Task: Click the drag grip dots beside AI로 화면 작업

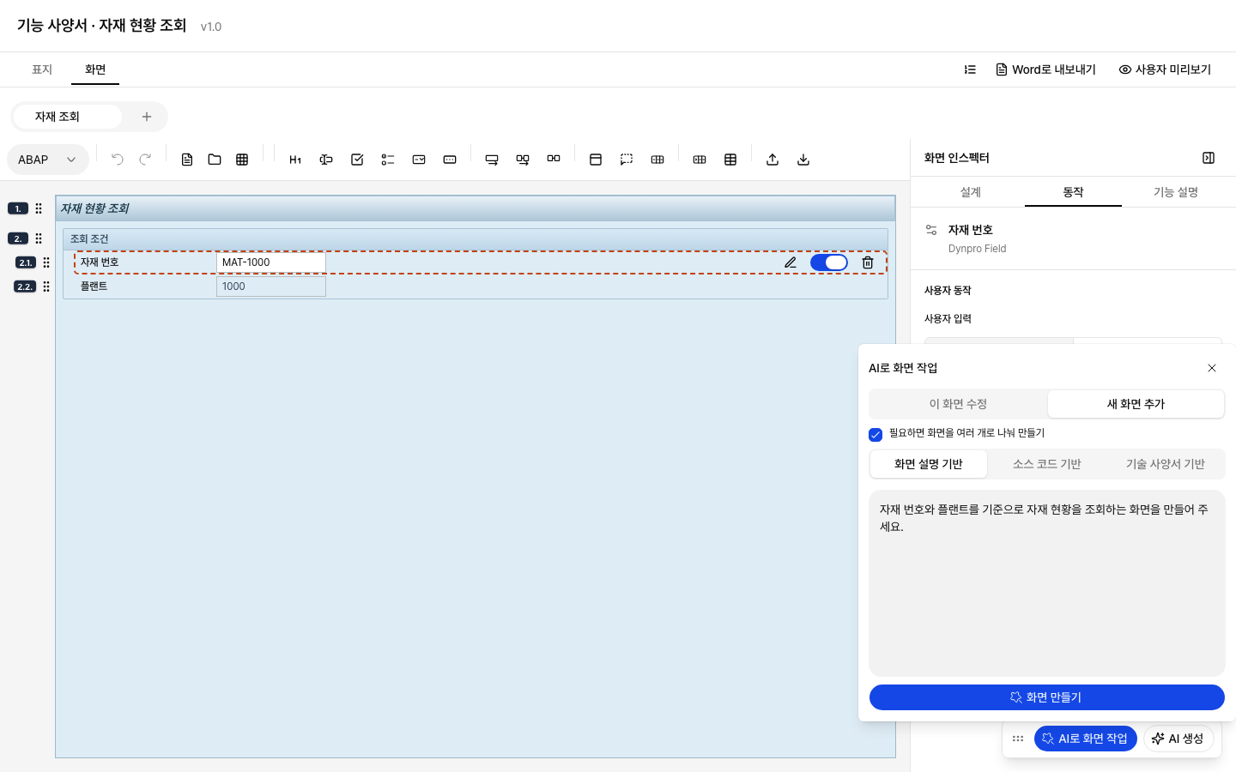Action: tap(1018, 739)
